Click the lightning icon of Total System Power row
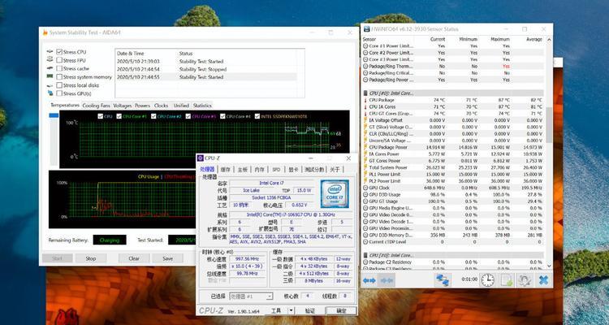609x325 pixels. 365,167
